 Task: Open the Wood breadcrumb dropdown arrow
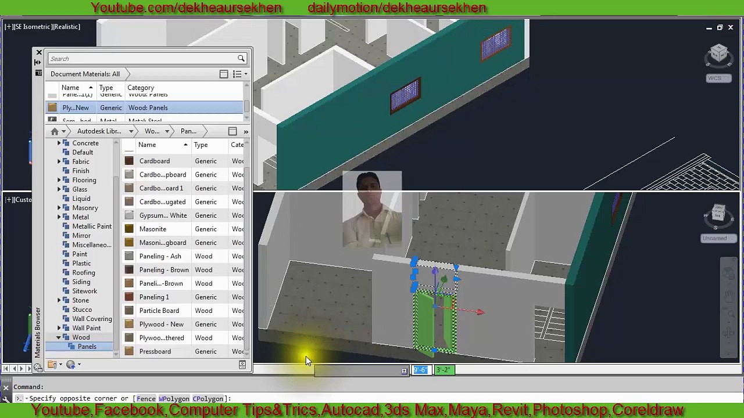pyautogui.click(x=167, y=131)
